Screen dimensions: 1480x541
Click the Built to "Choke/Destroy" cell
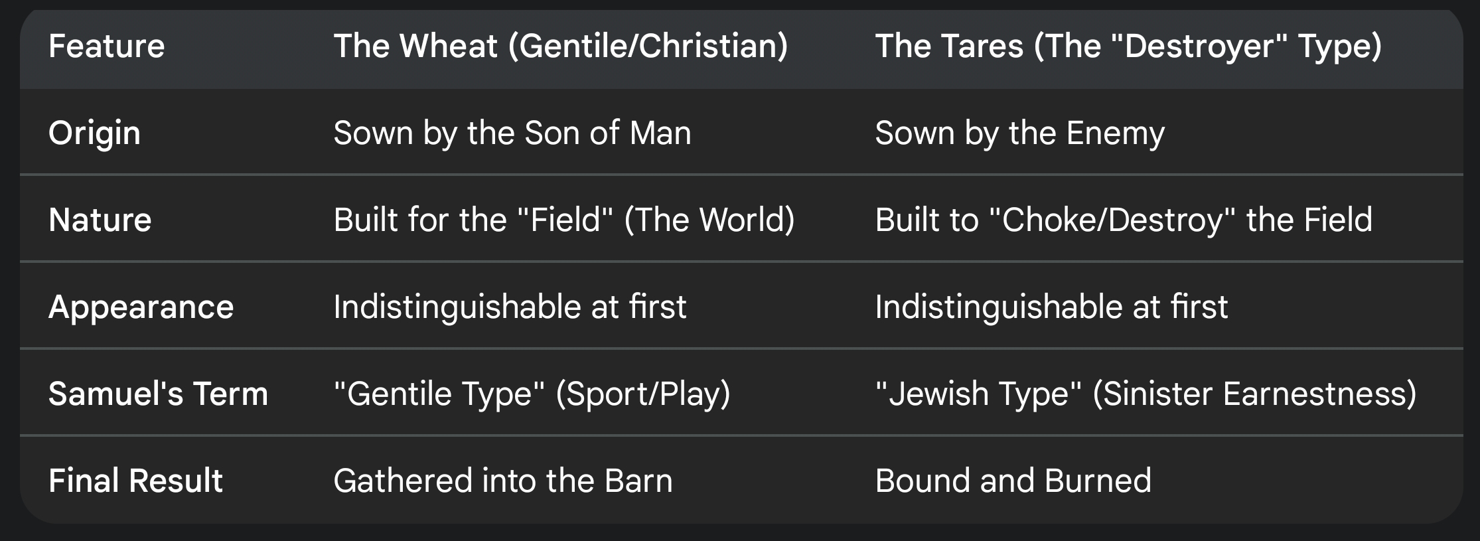[x=1123, y=220]
